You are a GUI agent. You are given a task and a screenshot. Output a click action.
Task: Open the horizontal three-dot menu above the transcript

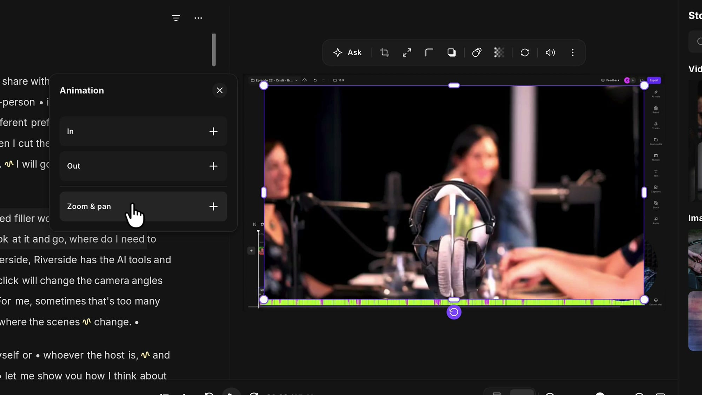[x=198, y=18]
